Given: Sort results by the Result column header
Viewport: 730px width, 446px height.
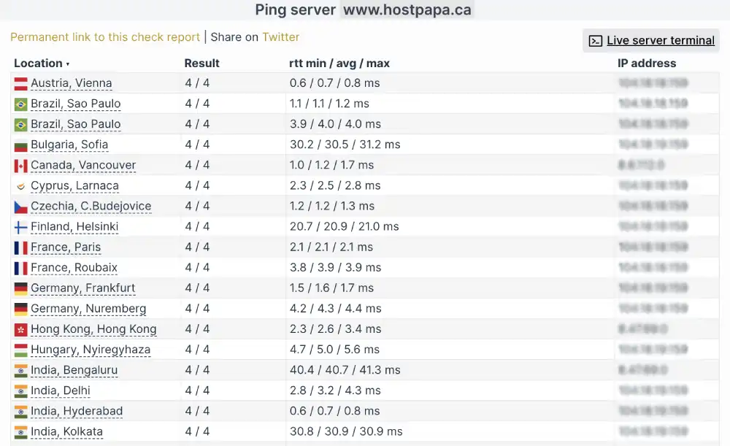Looking at the screenshot, I should click(x=201, y=63).
